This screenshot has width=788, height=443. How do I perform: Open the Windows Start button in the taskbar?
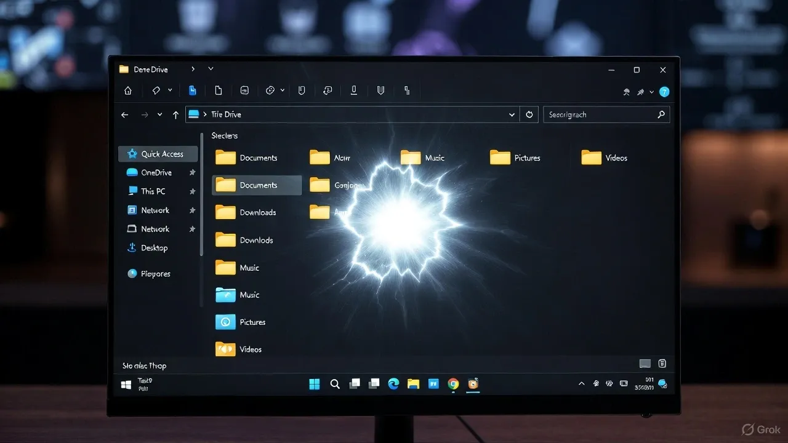click(x=314, y=384)
